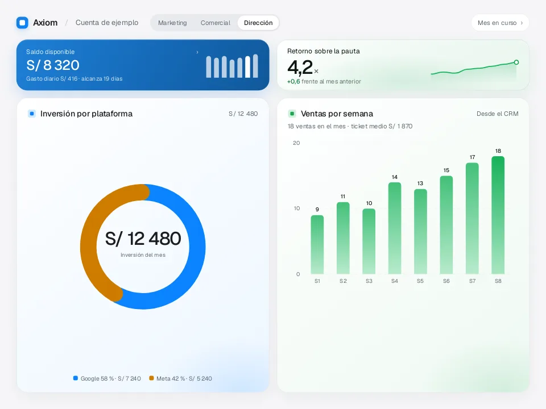The height and width of the screenshot is (409, 546).
Task: Click the blue icon beside Inversión por plataforma
Action: point(32,114)
